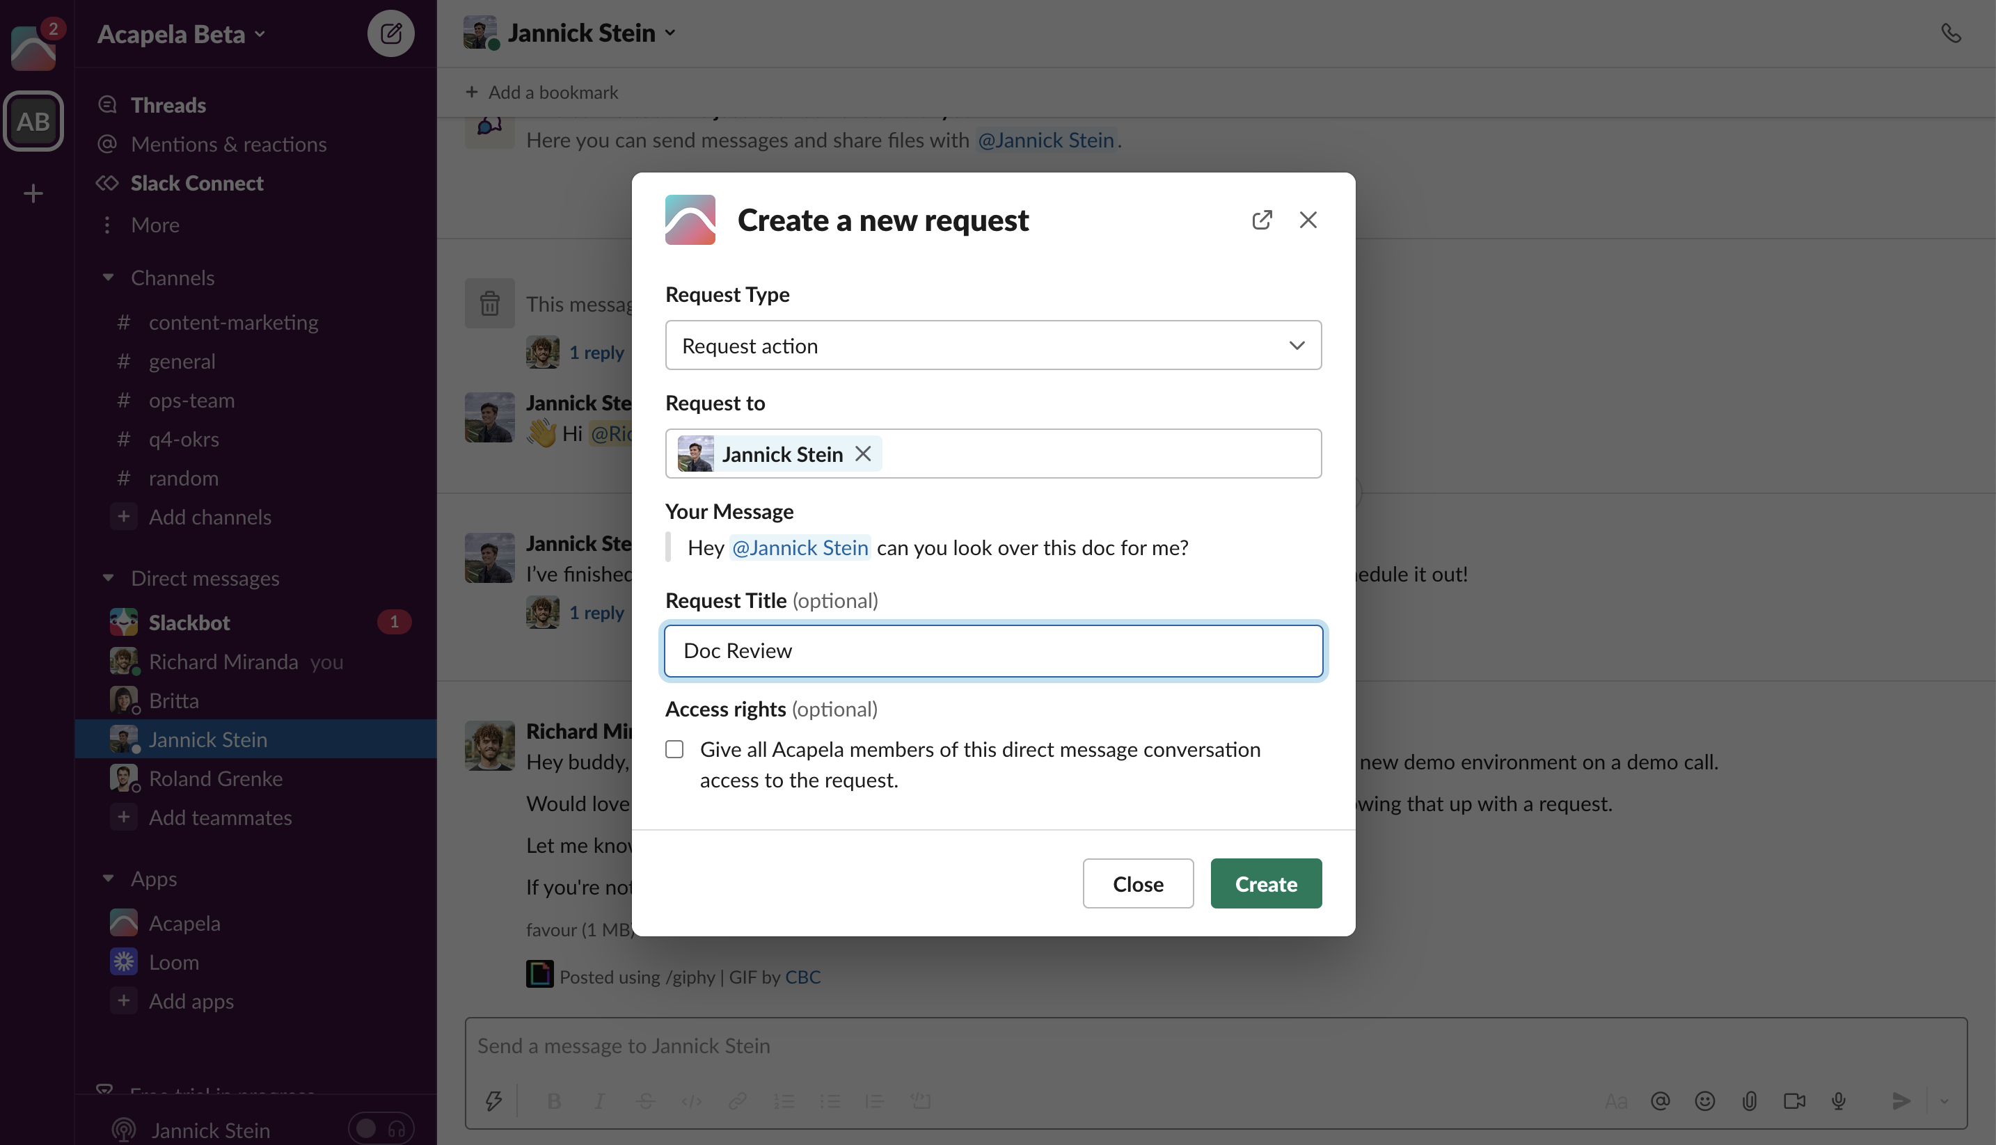Image resolution: width=1996 pixels, height=1145 pixels.
Task: Open the Acapela Beta workspace menu
Action: coord(181,34)
